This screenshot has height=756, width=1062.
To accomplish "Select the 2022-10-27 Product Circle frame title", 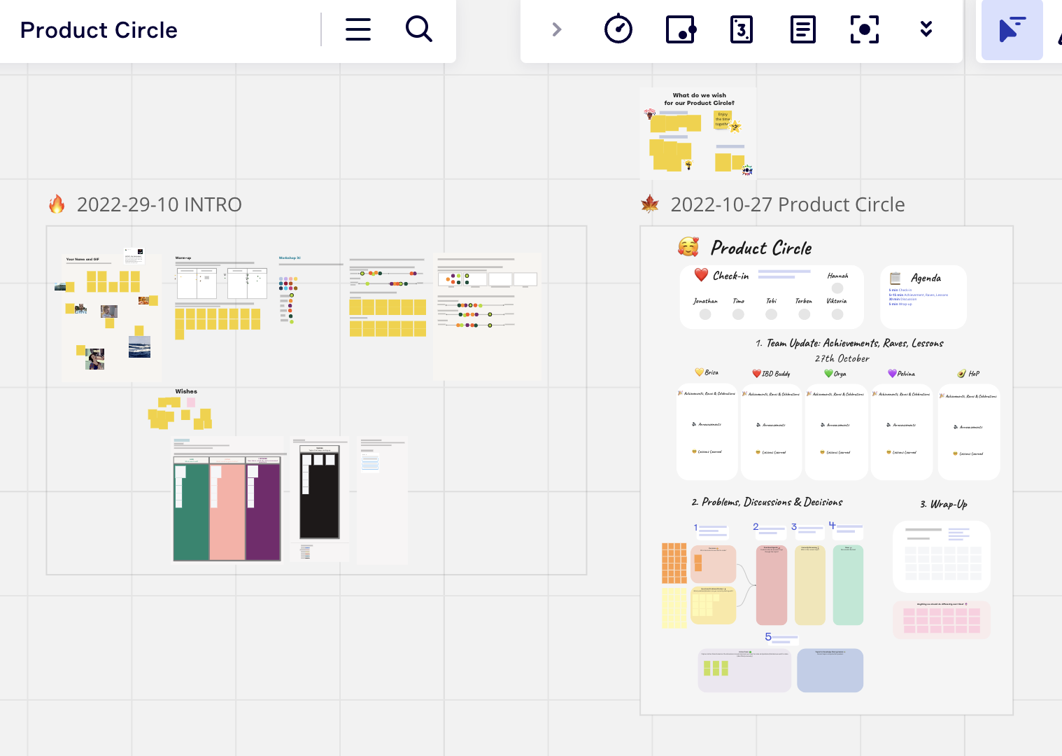I will coord(788,204).
